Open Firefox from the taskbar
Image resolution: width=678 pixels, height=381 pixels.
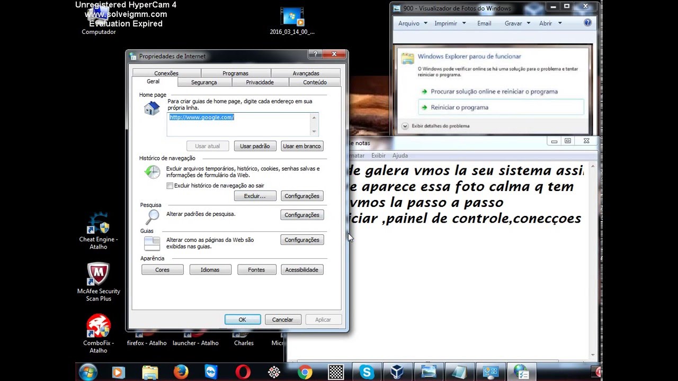(x=181, y=372)
